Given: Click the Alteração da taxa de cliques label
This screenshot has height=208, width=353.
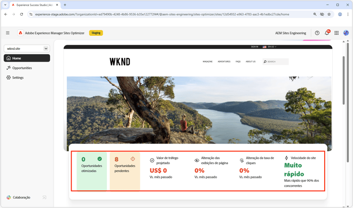Looking at the screenshot, I should (260, 160).
